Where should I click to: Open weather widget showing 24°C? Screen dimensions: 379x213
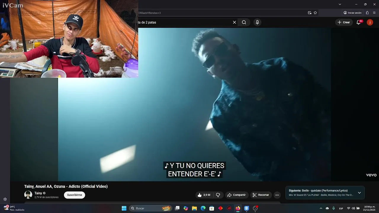point(14,208)
